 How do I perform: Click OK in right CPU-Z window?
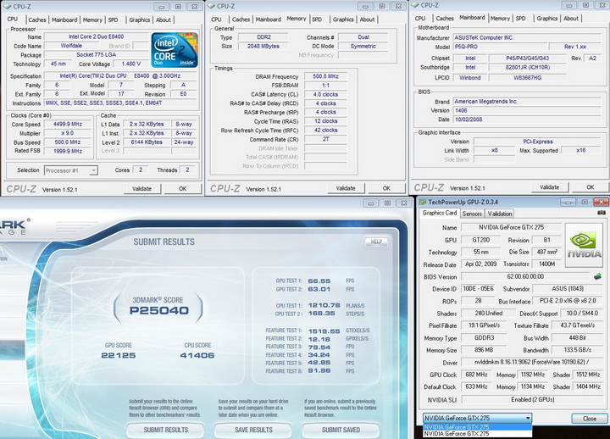click(x=591, y=187)
